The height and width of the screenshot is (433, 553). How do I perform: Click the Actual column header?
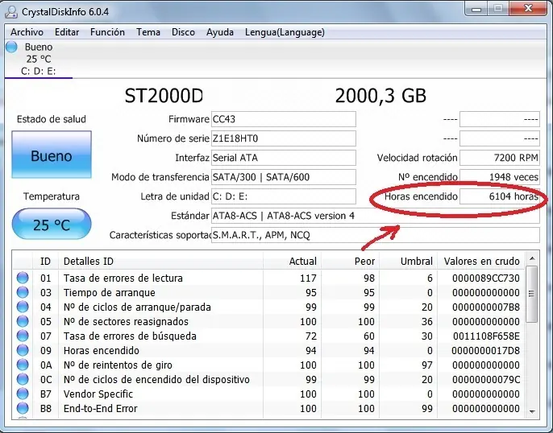(x=292, y=261)
